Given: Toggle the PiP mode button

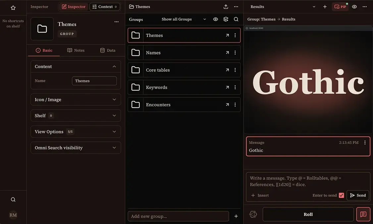Looking at the screenshot, I should pos(340,7).
